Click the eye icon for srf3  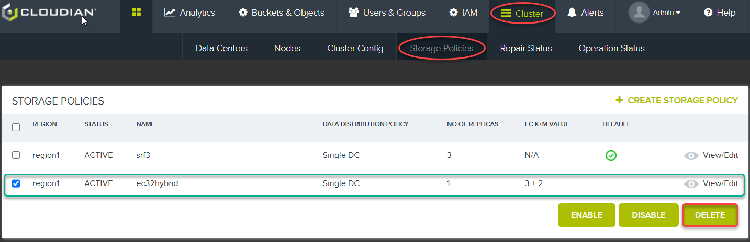pyautogui.click(x=691, y=155)
